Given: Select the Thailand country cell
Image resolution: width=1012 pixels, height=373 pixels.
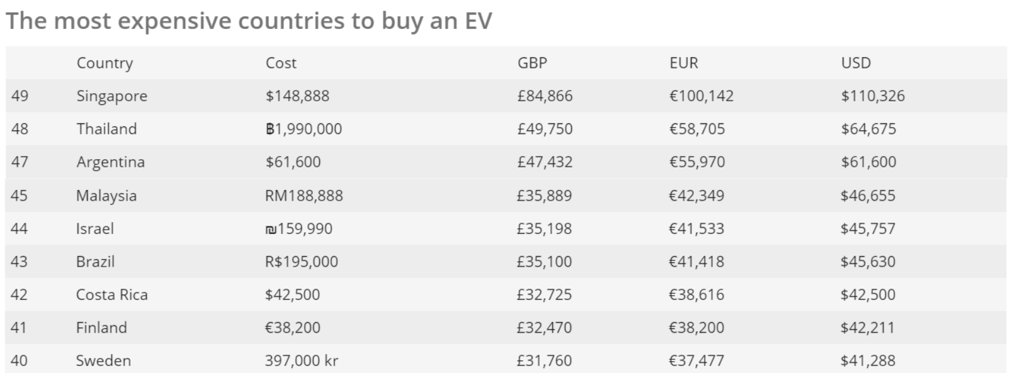Looking at the screenshot, I should (x=106, y=129).
